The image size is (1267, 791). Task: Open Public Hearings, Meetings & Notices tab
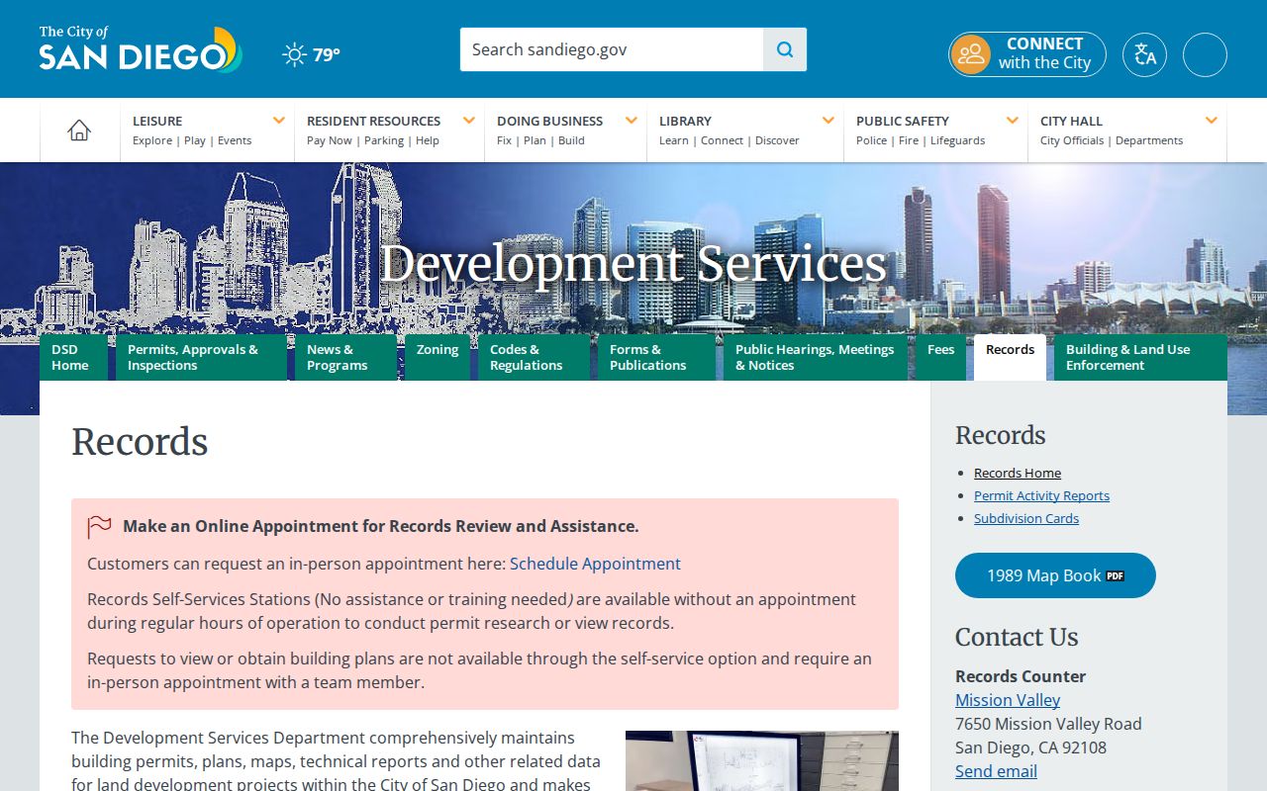[816, 357]
